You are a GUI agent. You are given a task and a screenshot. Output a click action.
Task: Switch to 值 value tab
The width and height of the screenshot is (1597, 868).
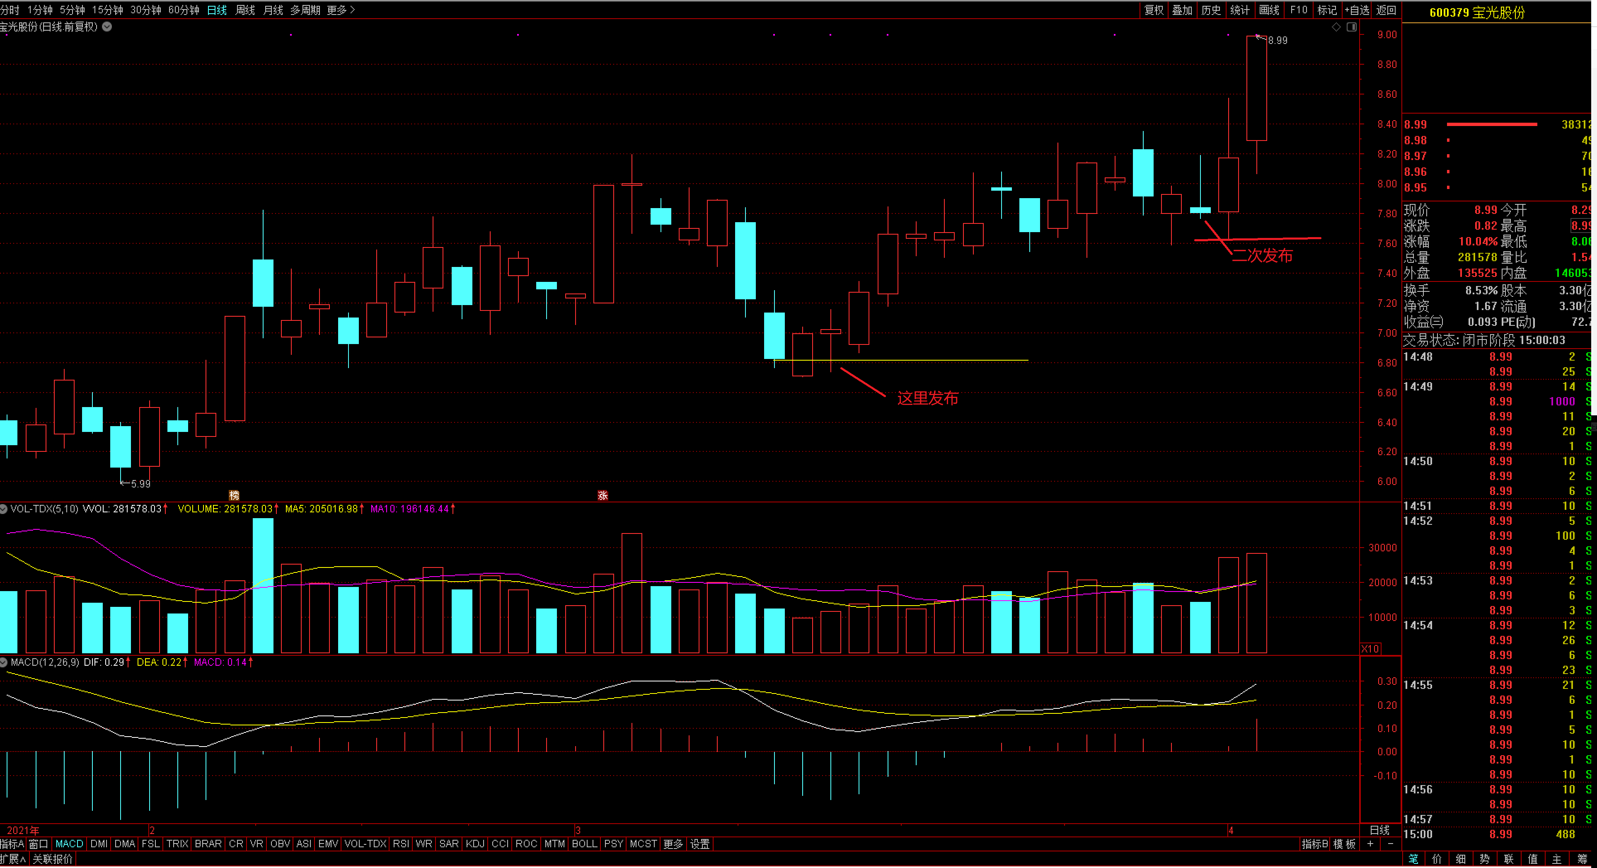(x=1533, y=859)
